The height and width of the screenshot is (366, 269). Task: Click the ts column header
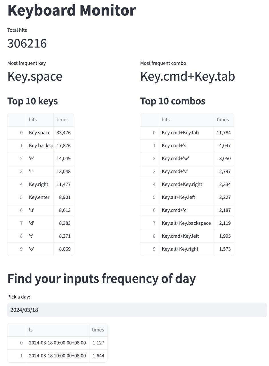(30, 330)
